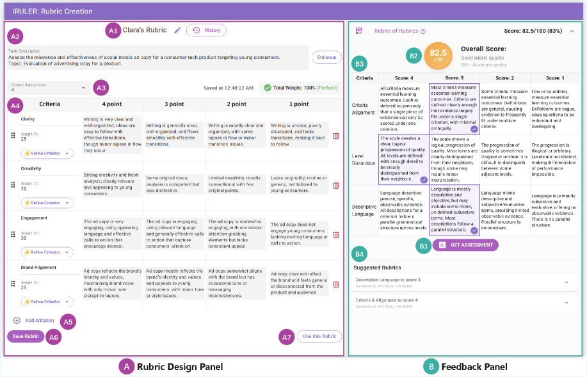Click the Get Assessment button
The image size is (587, 377).
[465, 245]
